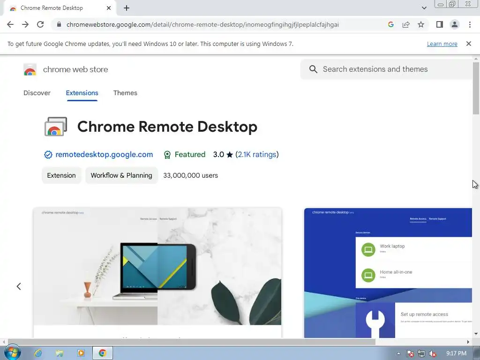View site information lock icon

click(59, 24)
